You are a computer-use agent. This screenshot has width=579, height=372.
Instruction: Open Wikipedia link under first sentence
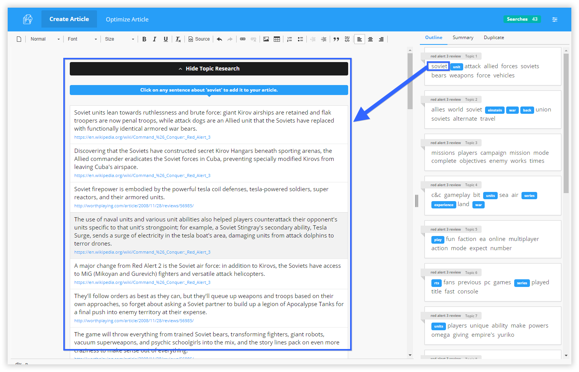click(142, 137)
